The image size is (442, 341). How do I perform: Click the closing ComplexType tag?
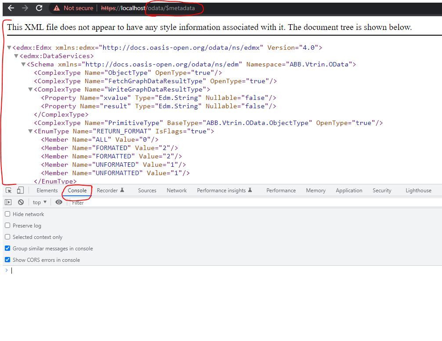coord(61,114)
